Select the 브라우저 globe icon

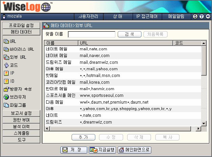point(6,97)
